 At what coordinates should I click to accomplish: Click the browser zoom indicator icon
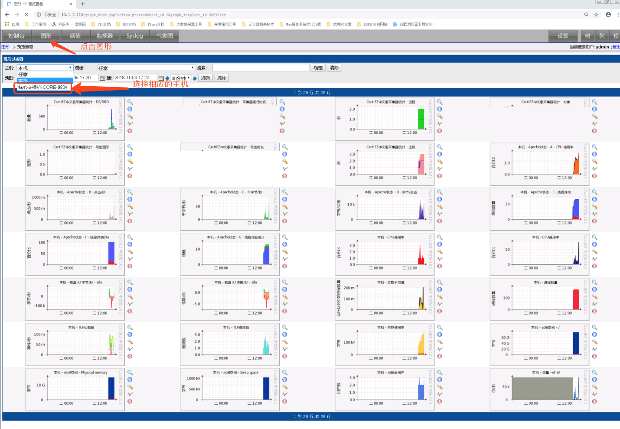coord(586,14)
